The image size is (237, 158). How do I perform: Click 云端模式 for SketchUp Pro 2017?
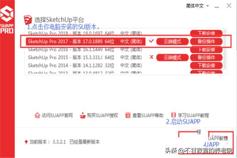(173, 41)
